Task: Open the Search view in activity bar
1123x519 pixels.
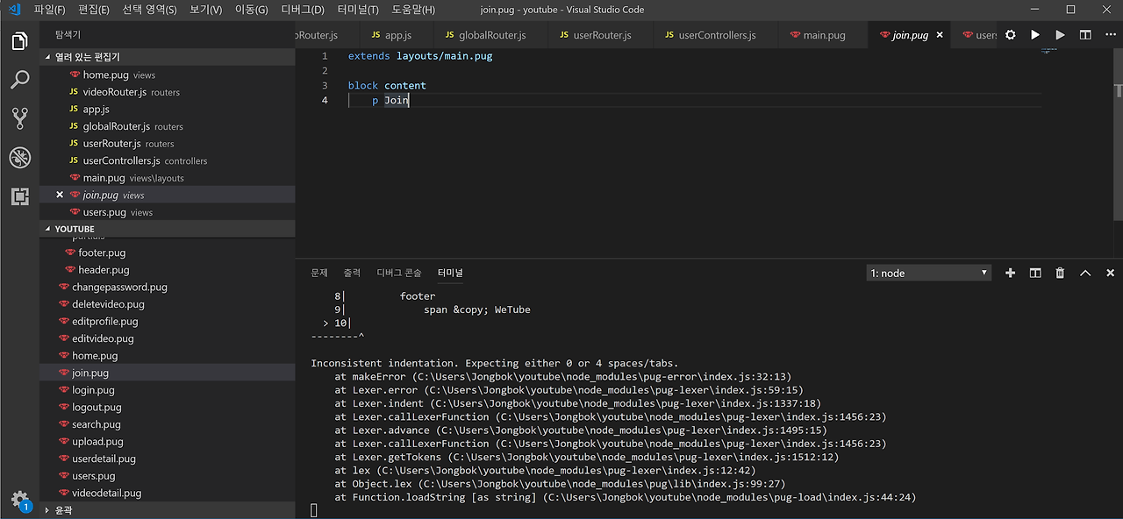Action: tap(19, 80)
